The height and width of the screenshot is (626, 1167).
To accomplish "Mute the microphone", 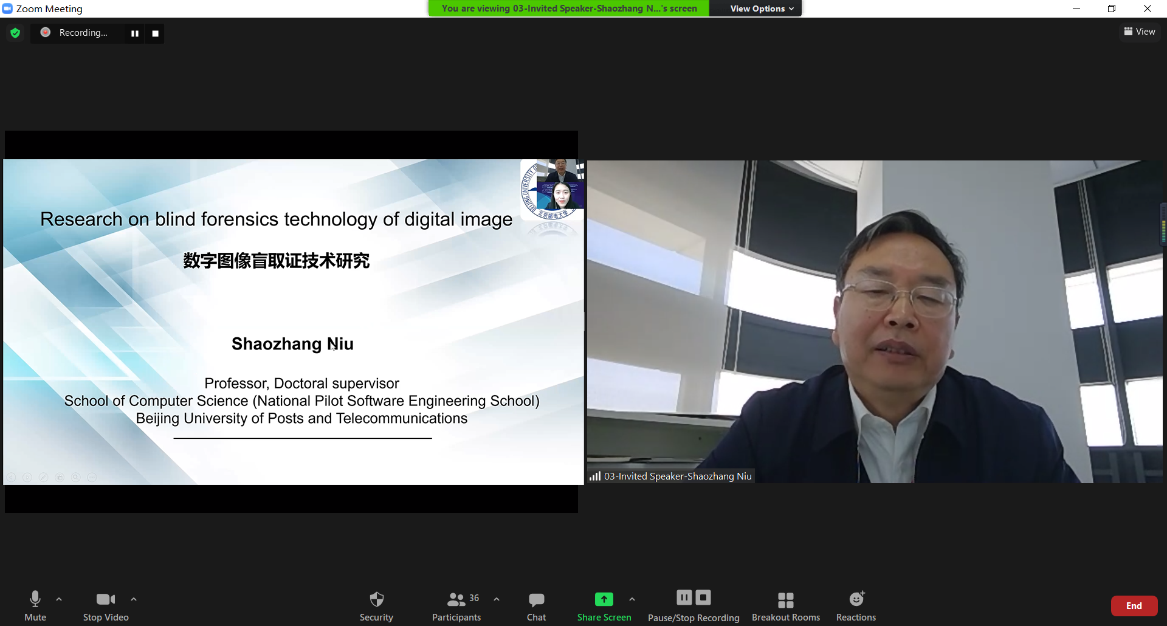I will [x=35, y=606].
